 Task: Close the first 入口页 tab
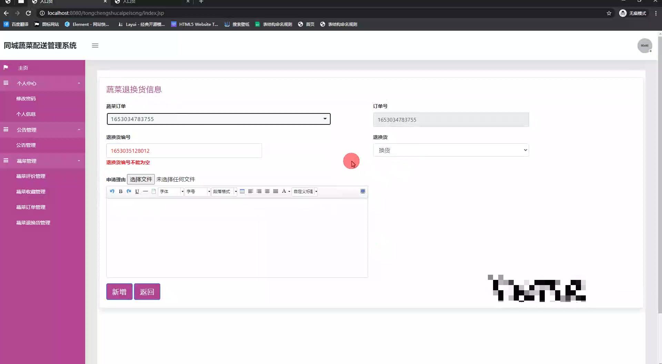pos(105,2)
